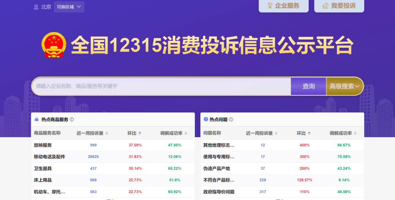The height and width of the screenshot is (200, 395).
Task: Click the 128.57% 环比 value
Action: (x=305, y=180)
